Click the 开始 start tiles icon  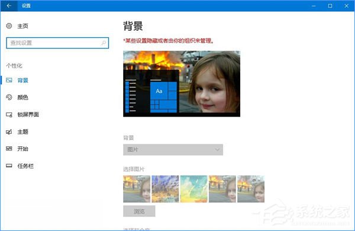click(x=9, y=149)
